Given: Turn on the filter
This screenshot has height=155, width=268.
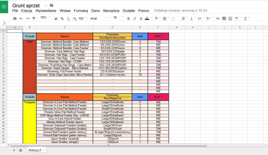Looking at the screenshot, I should tap(237, 19).
